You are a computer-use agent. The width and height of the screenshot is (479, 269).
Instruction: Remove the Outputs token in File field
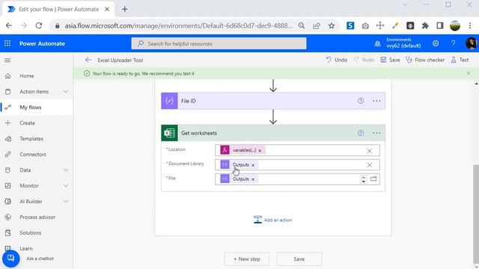[253, 179]
